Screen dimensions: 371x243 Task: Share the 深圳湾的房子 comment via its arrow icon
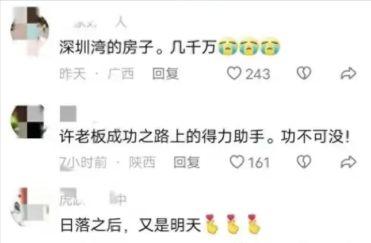tap(349, 74)
